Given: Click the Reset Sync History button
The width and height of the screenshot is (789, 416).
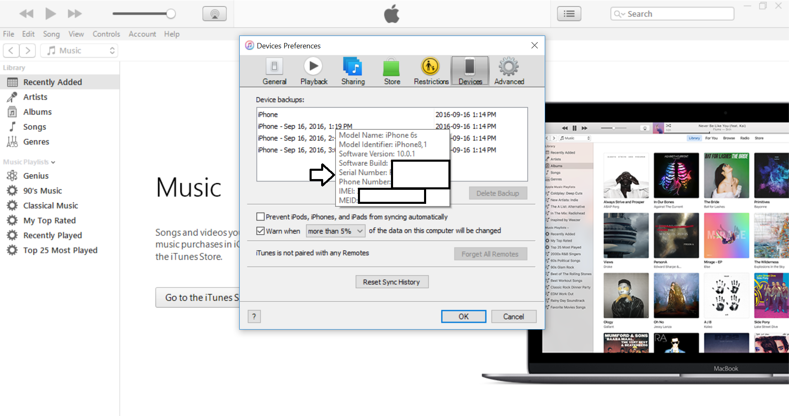Looking at the screenshot, I should point(391,282).
